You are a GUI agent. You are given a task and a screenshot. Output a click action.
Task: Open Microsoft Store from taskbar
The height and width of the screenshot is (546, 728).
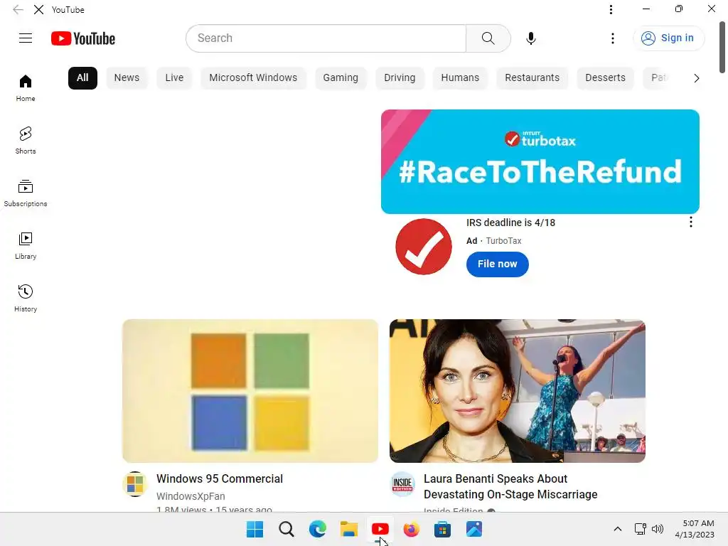(442, 529)
